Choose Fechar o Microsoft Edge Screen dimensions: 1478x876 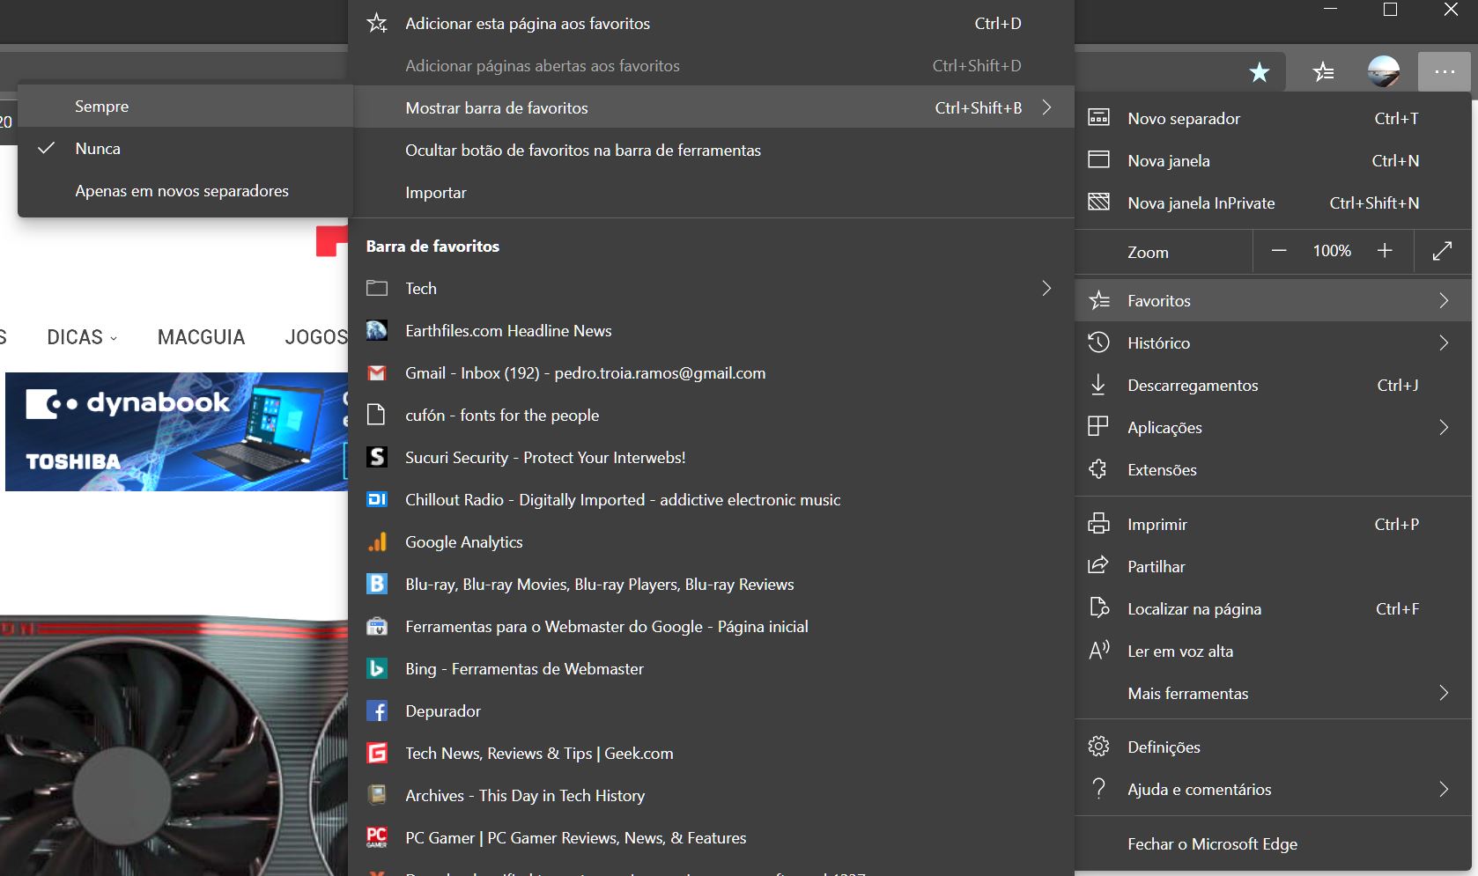click(1273, 843)
